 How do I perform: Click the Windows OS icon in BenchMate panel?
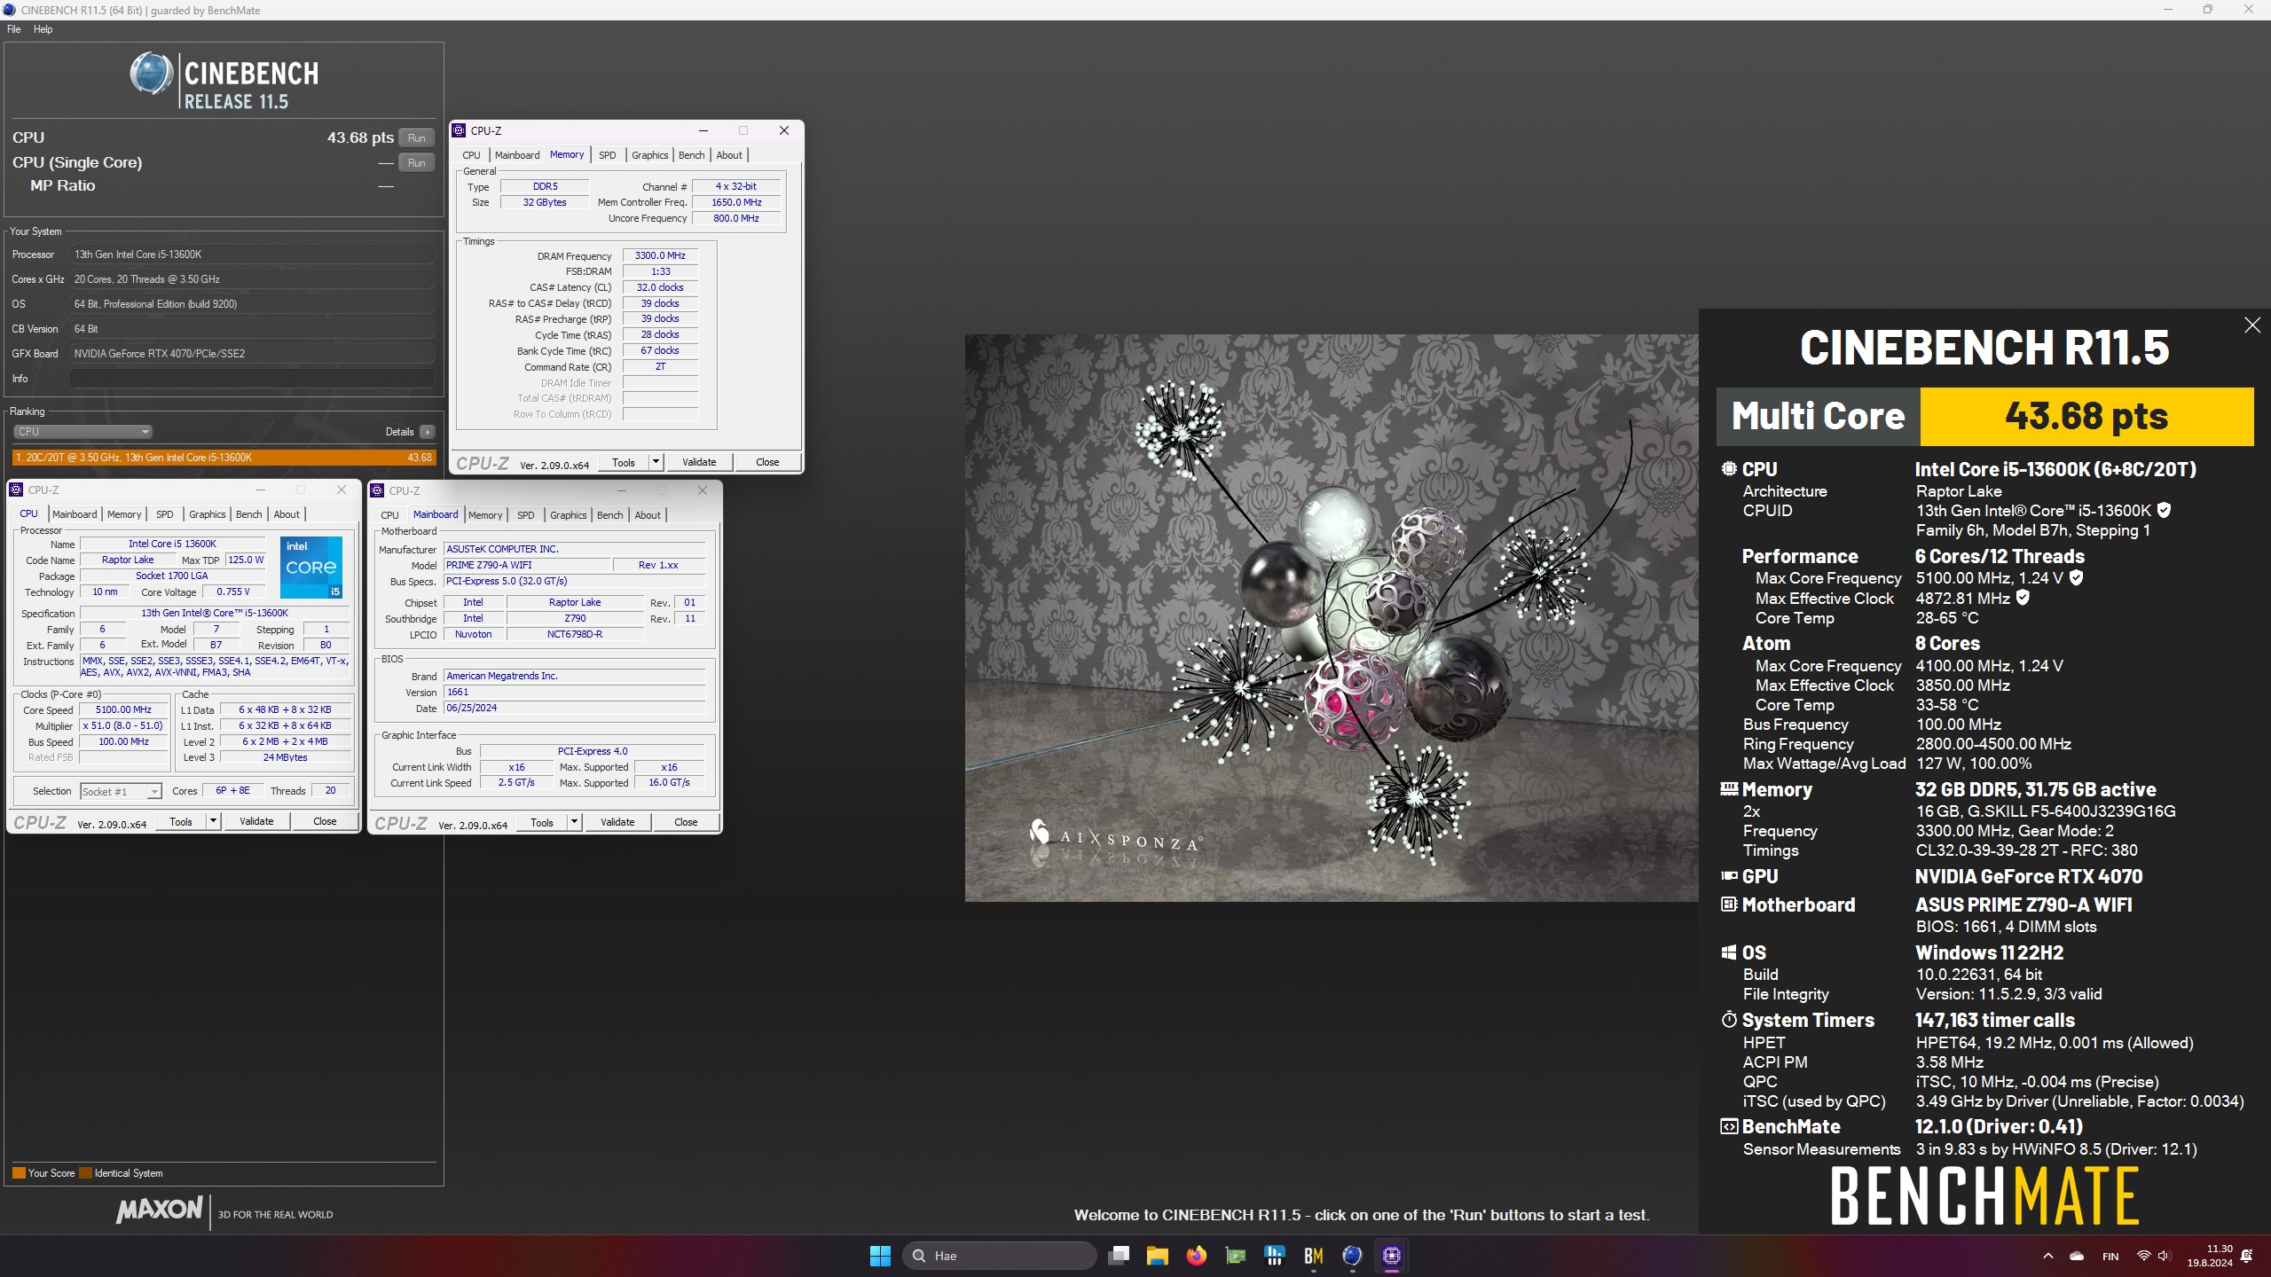(1729, 952)
